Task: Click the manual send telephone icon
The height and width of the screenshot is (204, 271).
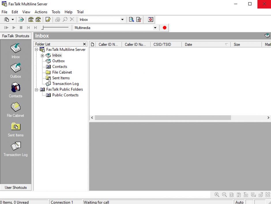Action: click(31, 20)
